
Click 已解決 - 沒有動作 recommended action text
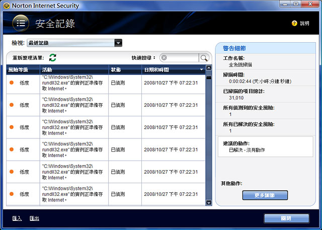[247, 150]
